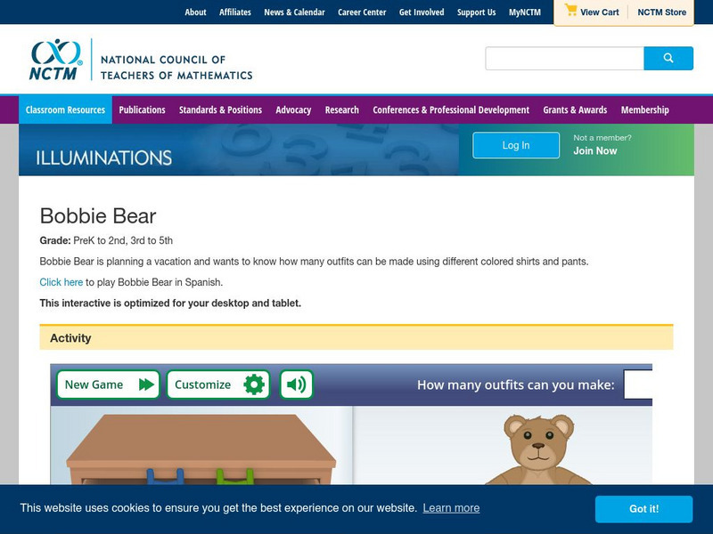Click the Grade: PreK to 2nd text
The width and height of the screenshot is (713, 534).
click(x=106, y=240)
